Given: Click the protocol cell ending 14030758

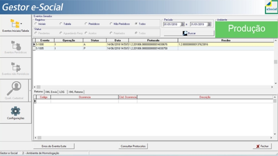Looking at the screenshot, I should click(x=153, y=48).
